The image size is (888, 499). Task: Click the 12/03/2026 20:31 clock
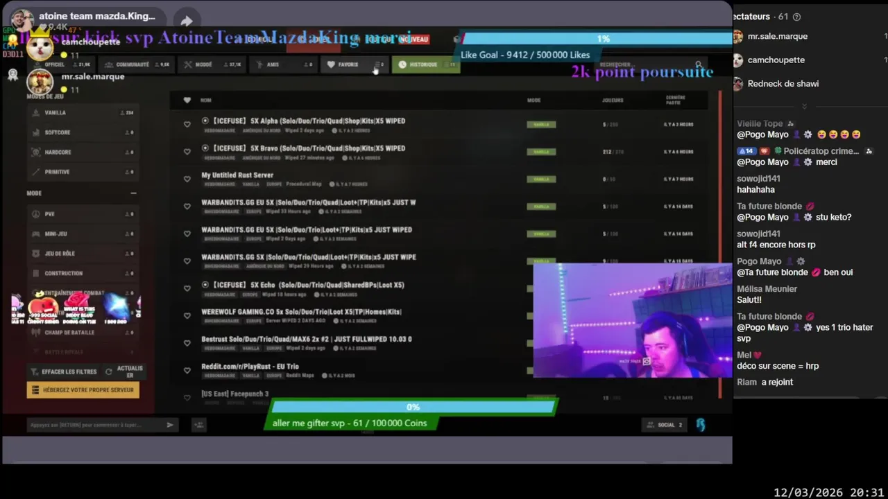(828, 492)
